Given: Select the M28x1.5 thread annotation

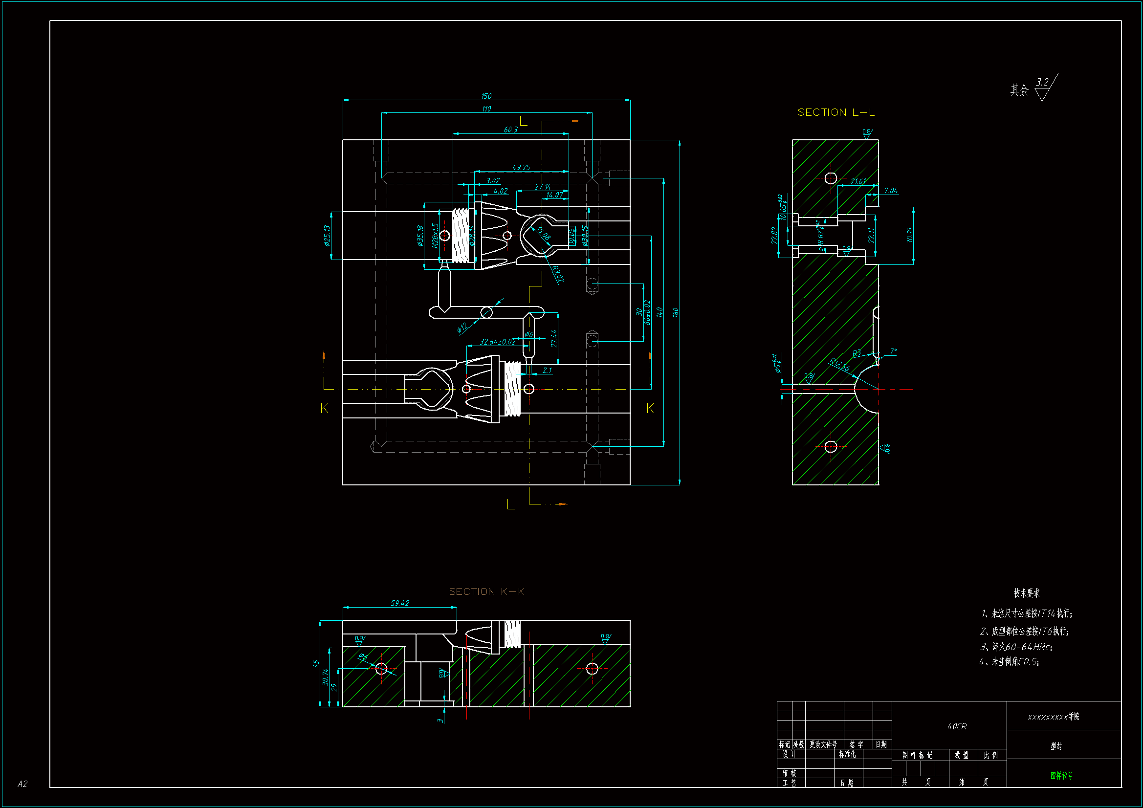Looking at the screenshot, I should coord(435,236).
